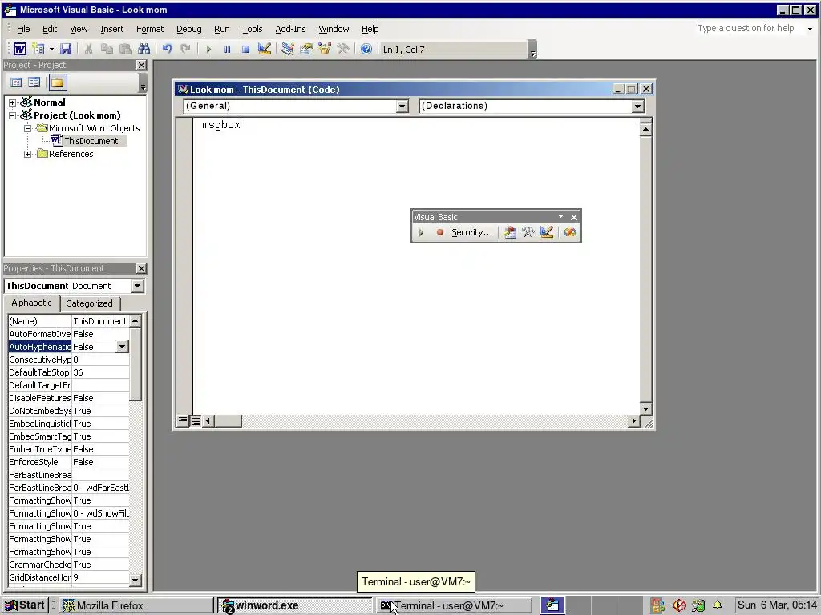Viewport: 821px width, 615px height.
Task: Switch to the Categorized properties tab
Action: [90, 303]
